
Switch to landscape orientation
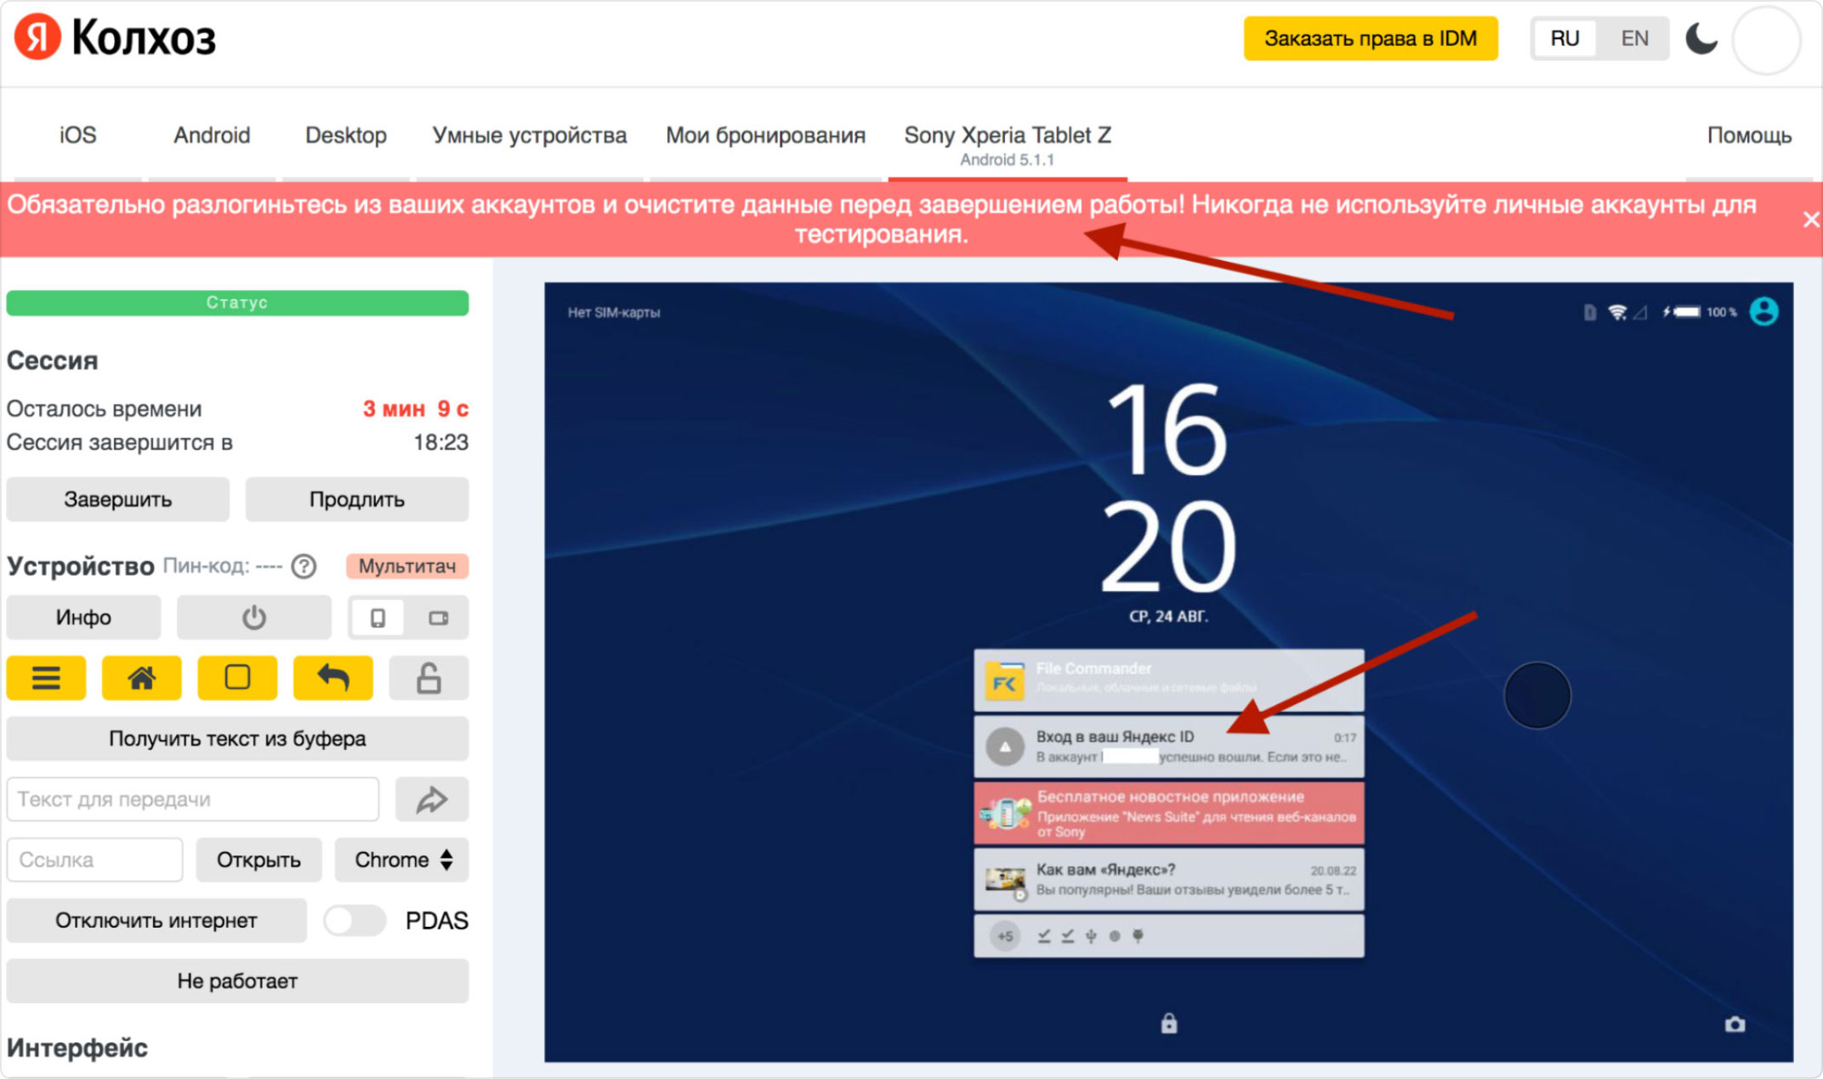click(x=439, y=618)
